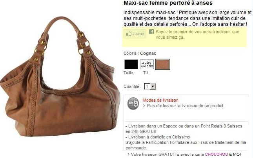
Task: Open the autre coloris option
Action: [x=147, y=64]
